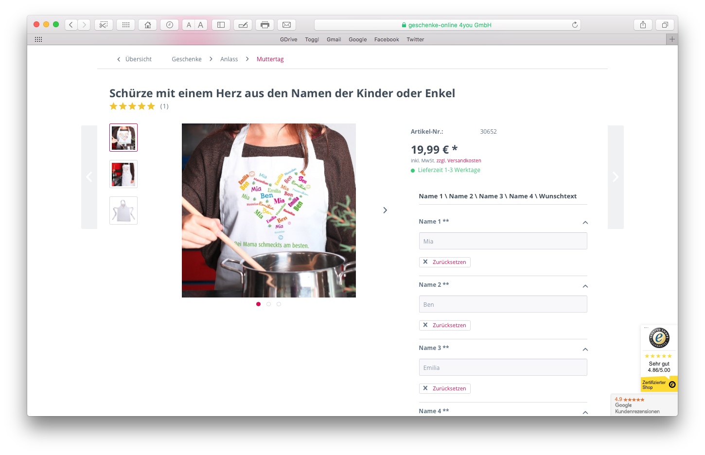Select the second image carousel dot
The height and width of the screenshot is (455, 705).
pyautogui.click(x=268, y=304)
